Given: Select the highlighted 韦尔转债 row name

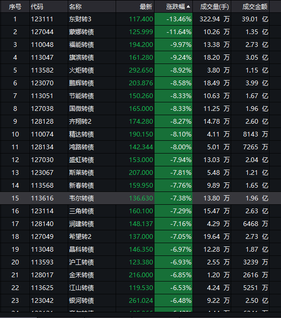Looking at the screenshot, I should [82, 198].
